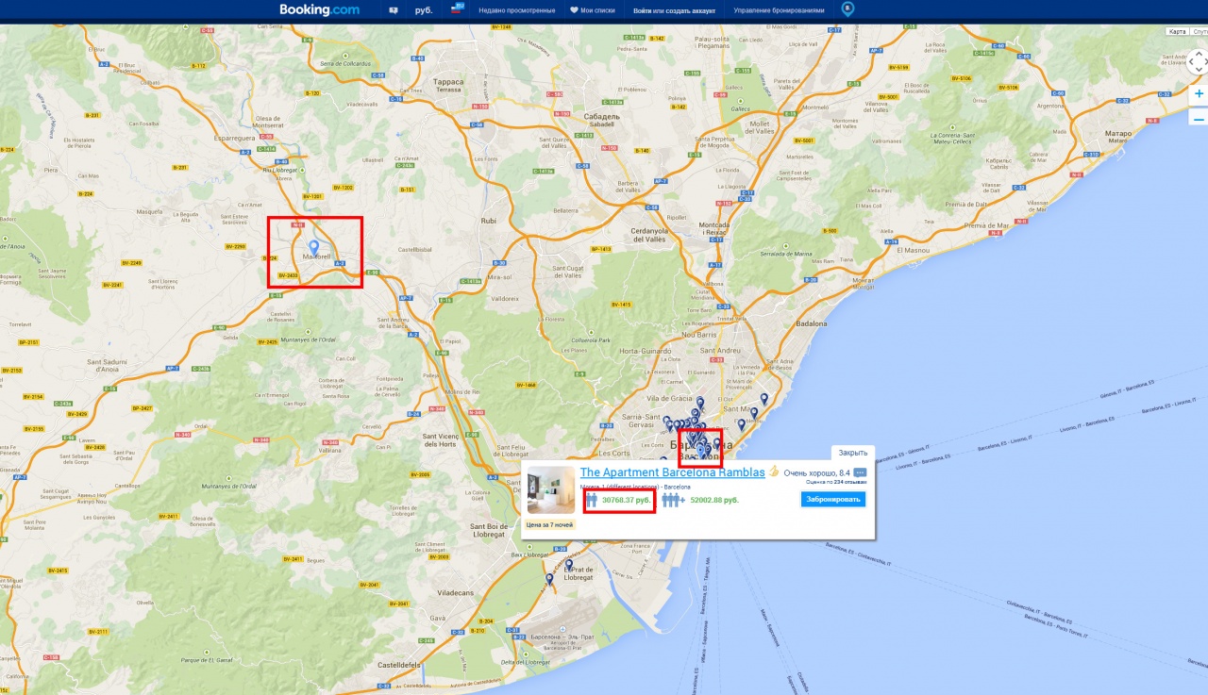Open the руб. currency selector
The height and width of the screenshot is (695, 1208).
(x=424, y=10)
